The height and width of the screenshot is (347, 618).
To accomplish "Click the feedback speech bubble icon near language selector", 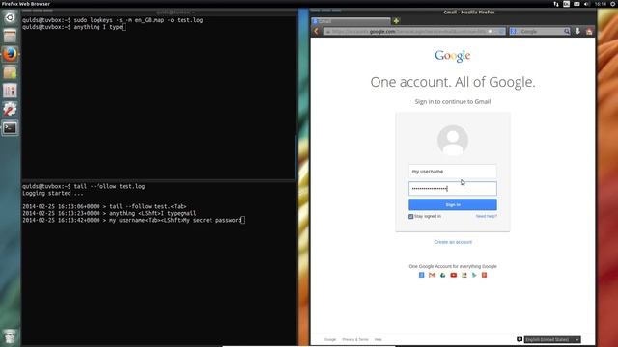I will 520,339.
